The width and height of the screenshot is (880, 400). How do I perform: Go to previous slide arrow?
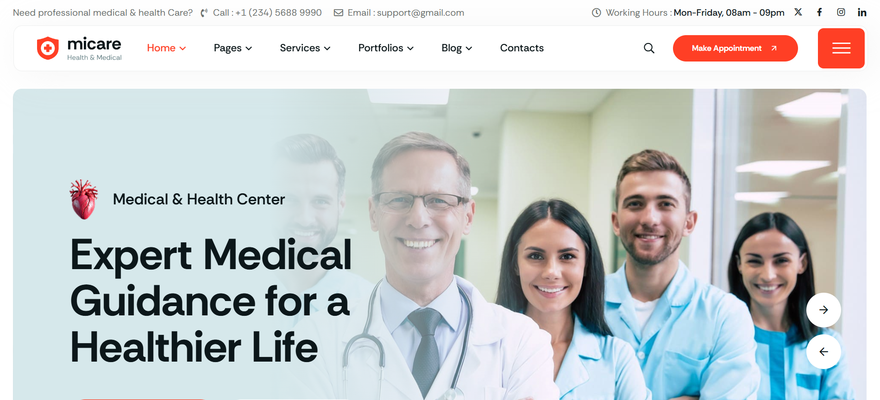[823, 351]
